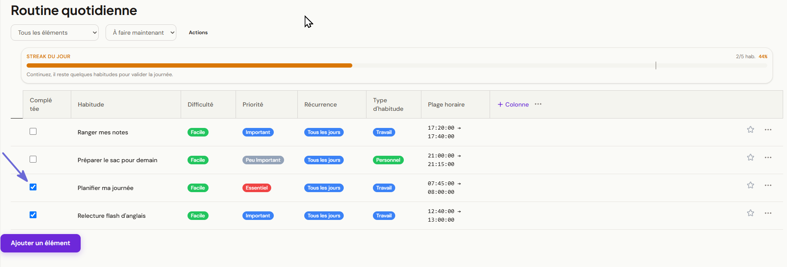Click Facile tag in Relecture flash d'anglais row
The width and height of the screenshot is (787, 267).
pos(198,216)
